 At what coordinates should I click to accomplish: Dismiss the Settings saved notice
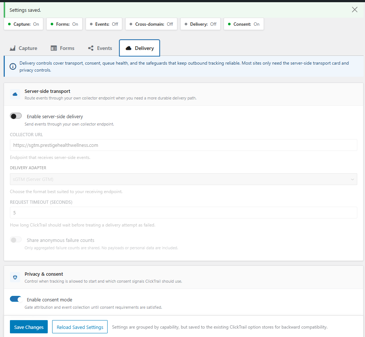click(354, 10)
